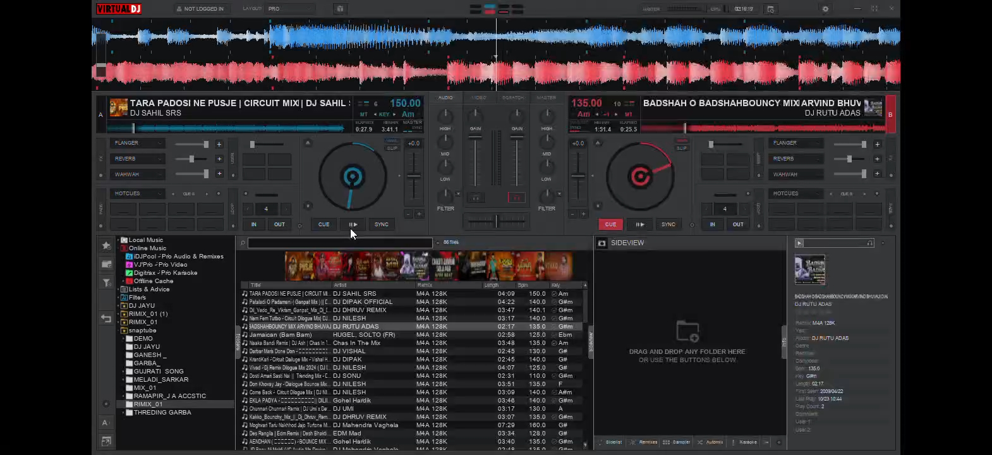Viewport: 992px width, 455px height.
Task: Toggle SYNC on deck B
Action: 668,224
